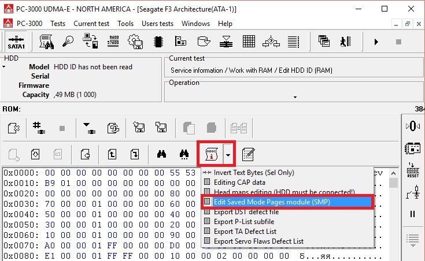
Task: Click the flowchart diagram icon
Action: pyautogui.click(x=271, y=42)
